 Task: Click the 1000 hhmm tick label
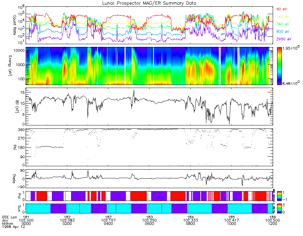coord(232,224)
